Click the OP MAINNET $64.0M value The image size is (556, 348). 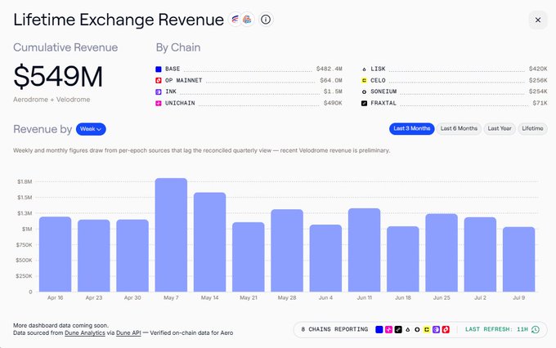click(x=331, y=80)
